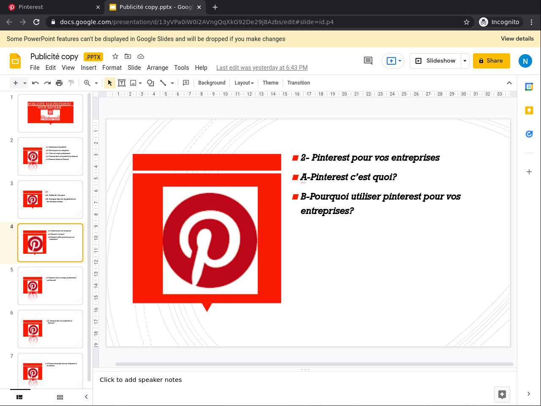
Task: Select the paint format tool
Action: [x=71, y=83]
